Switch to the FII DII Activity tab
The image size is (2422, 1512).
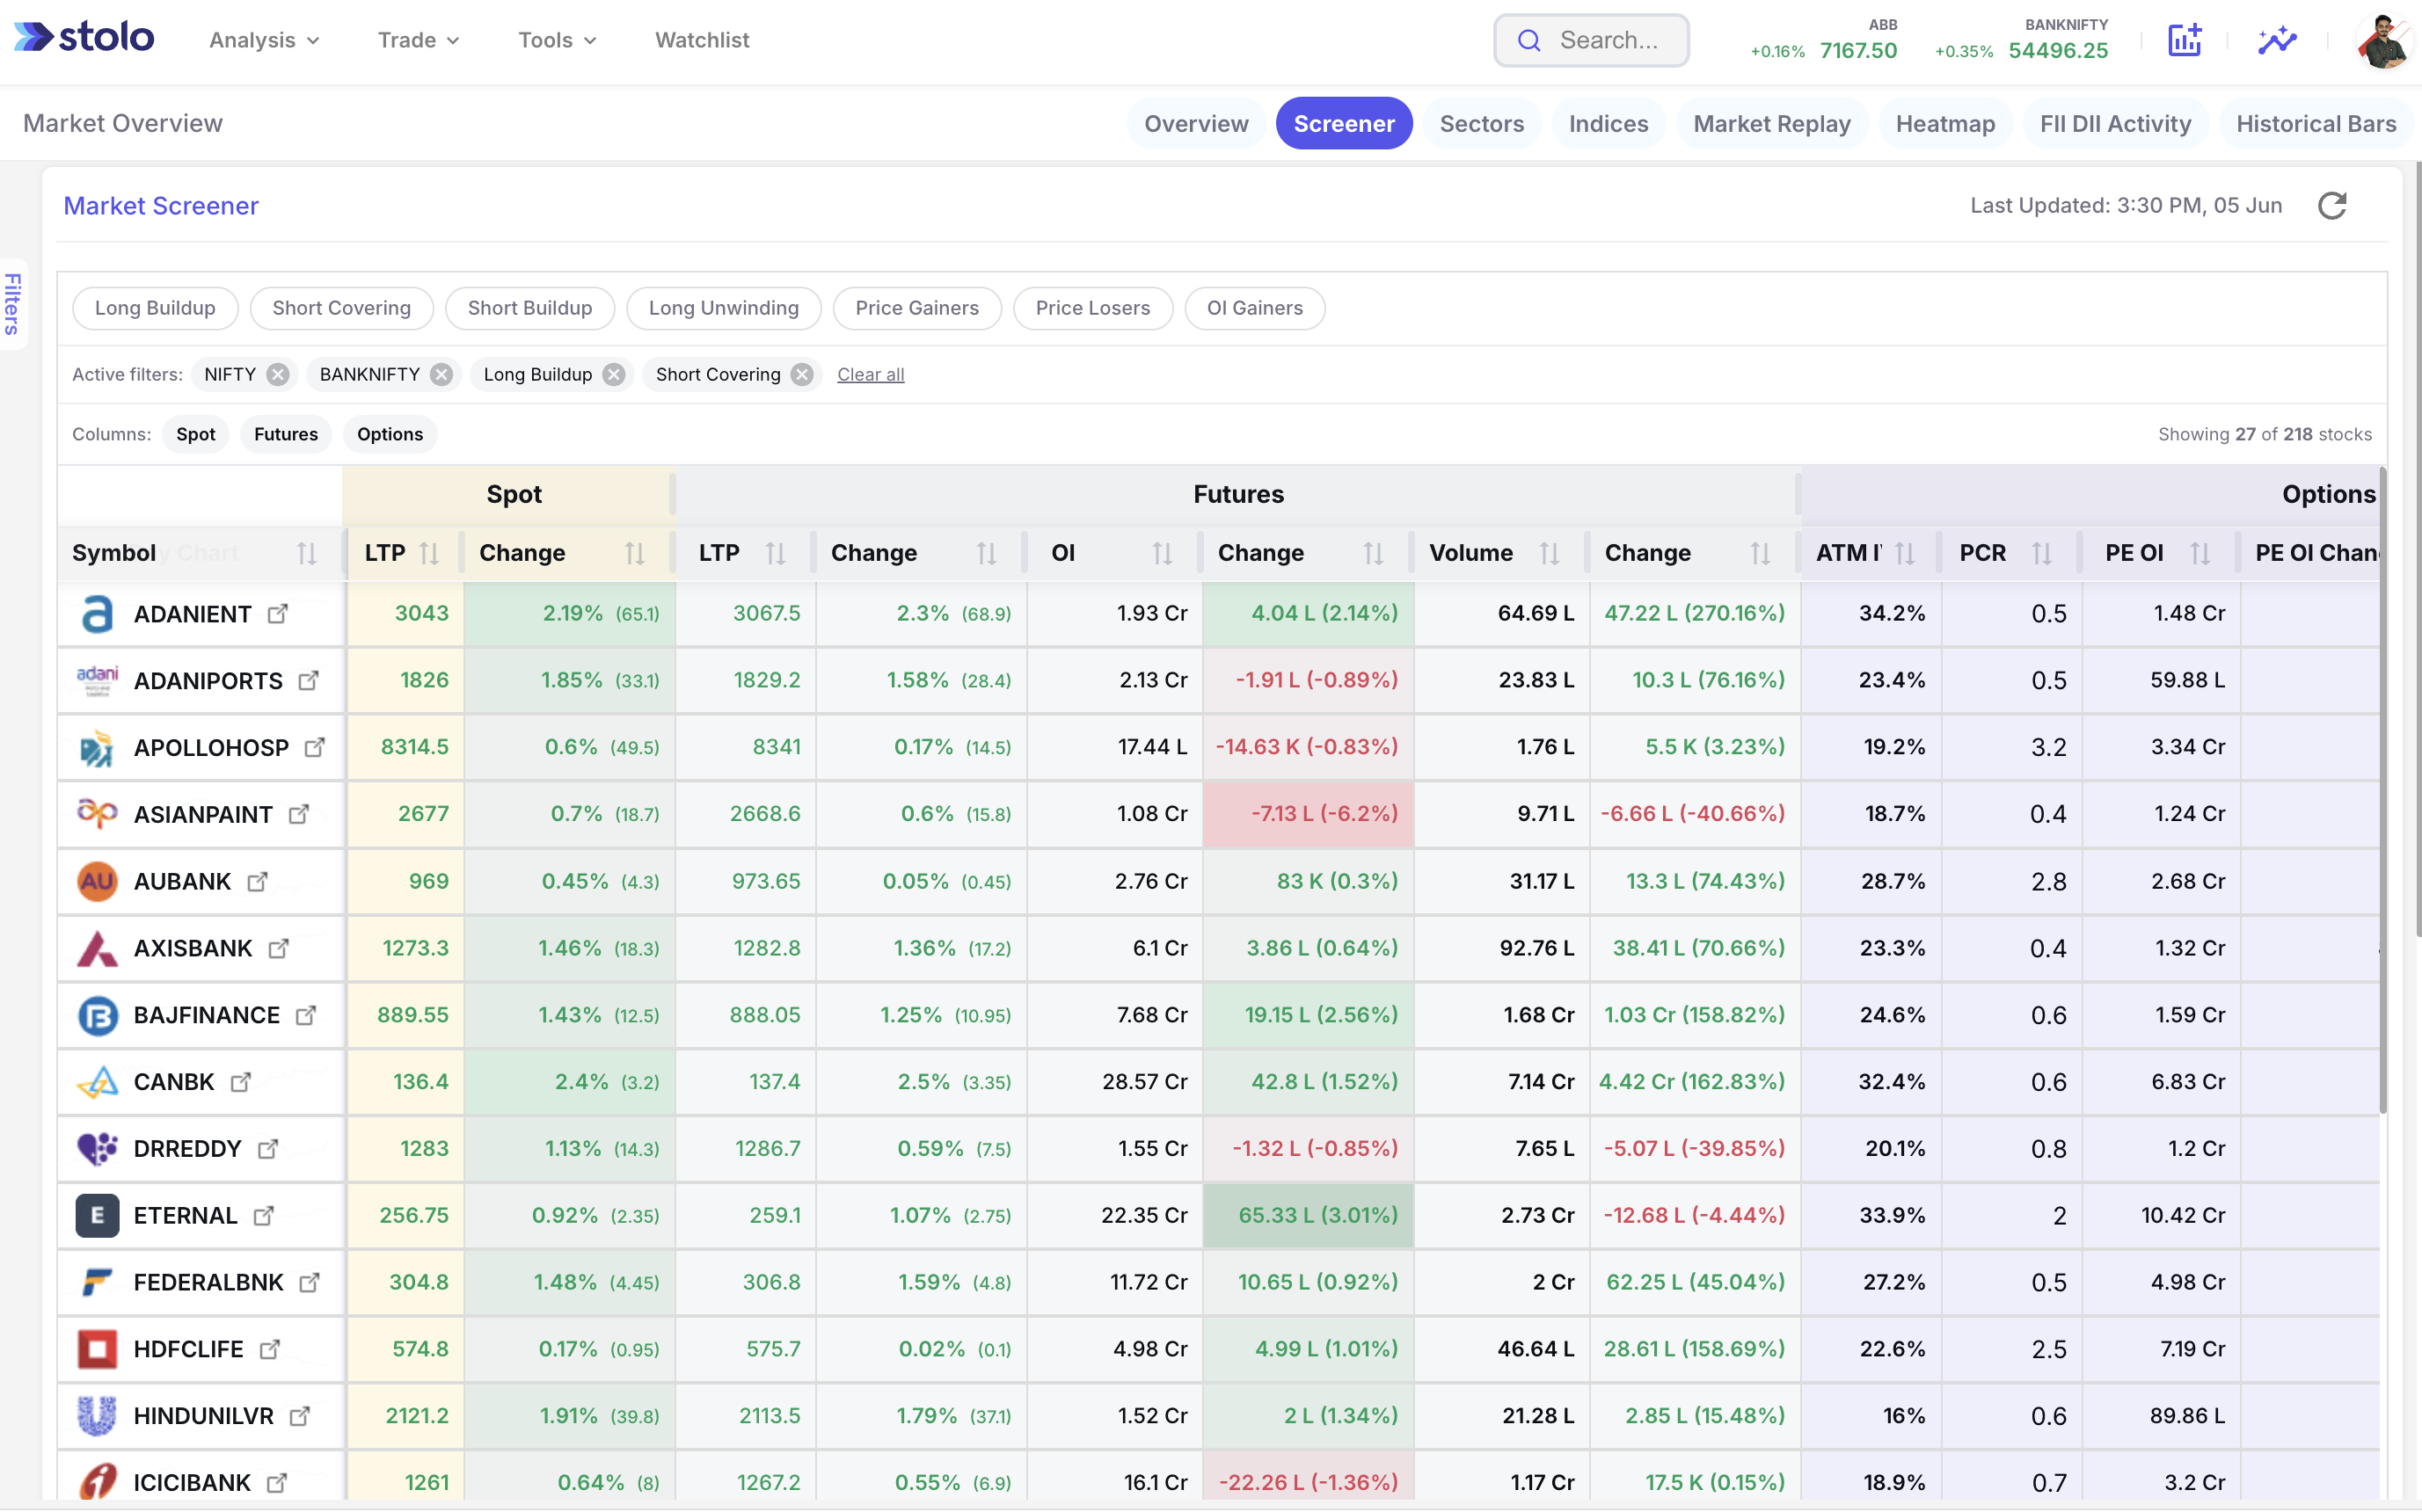point(2115,123)
